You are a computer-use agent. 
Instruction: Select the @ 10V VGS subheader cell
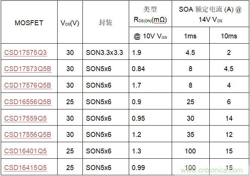point(149,36)
